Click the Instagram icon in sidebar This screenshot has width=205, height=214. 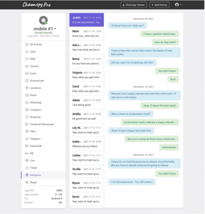(27, 110)
